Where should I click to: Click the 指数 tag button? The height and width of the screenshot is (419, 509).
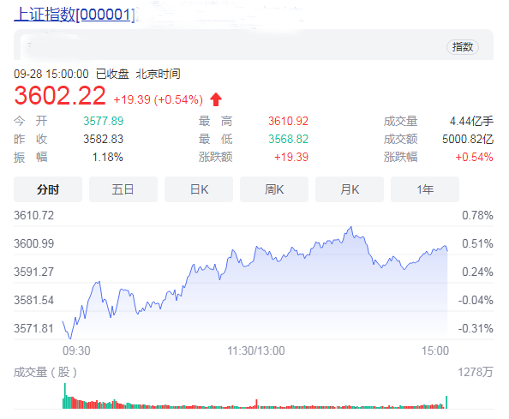tap(463, 47)
